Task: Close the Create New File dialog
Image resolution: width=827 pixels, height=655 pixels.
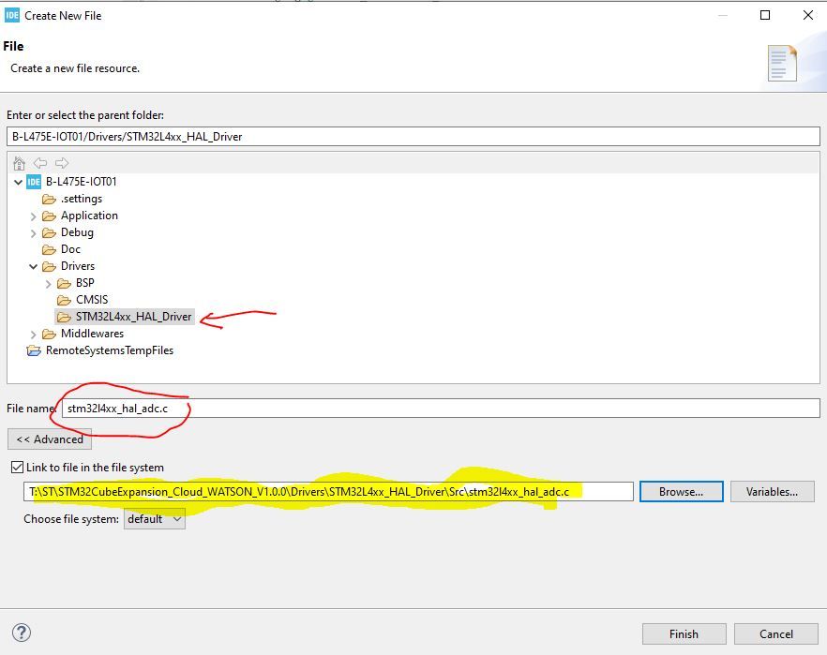Action: [808, 15]
